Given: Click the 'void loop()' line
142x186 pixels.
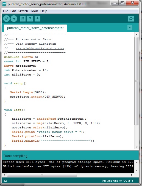Looking at the screenshot, I should pos(15,110).
